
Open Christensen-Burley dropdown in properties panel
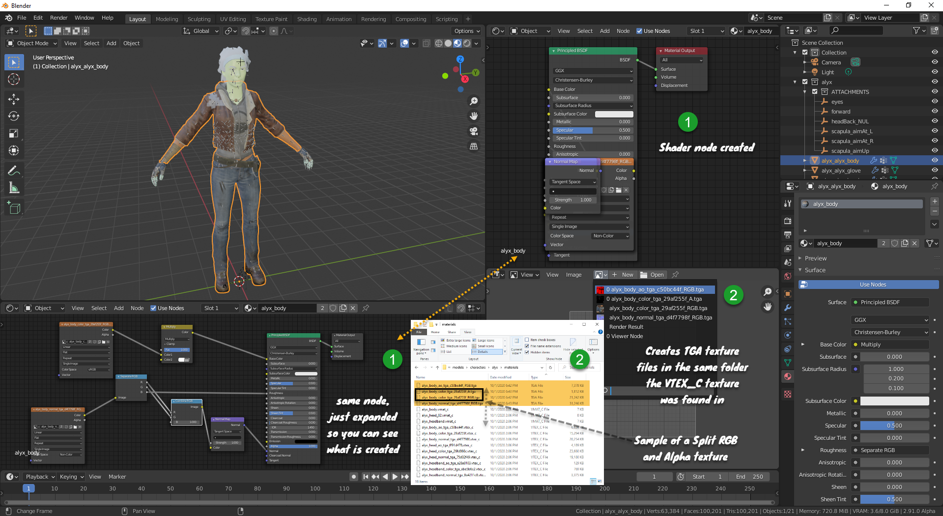(890, 332)
